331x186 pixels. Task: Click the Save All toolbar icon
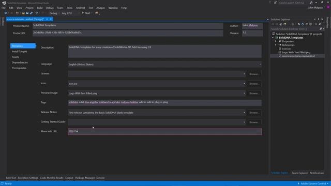coord(31,13)
